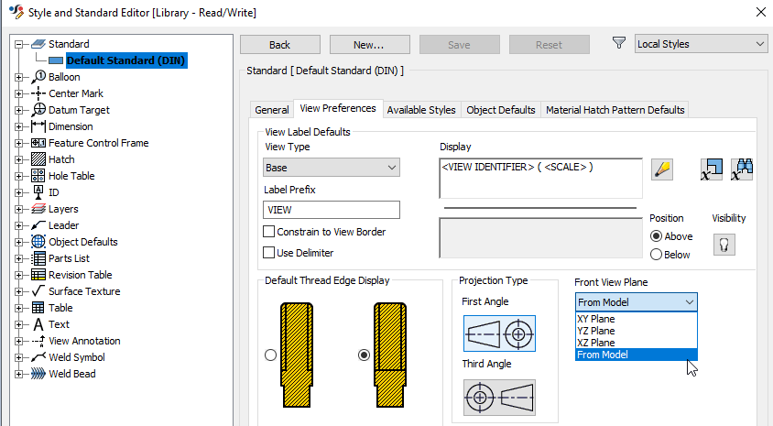Switch to the Available Styles tab
The width and height of the screenshot is (773, 426).
(x=421, y=110)
